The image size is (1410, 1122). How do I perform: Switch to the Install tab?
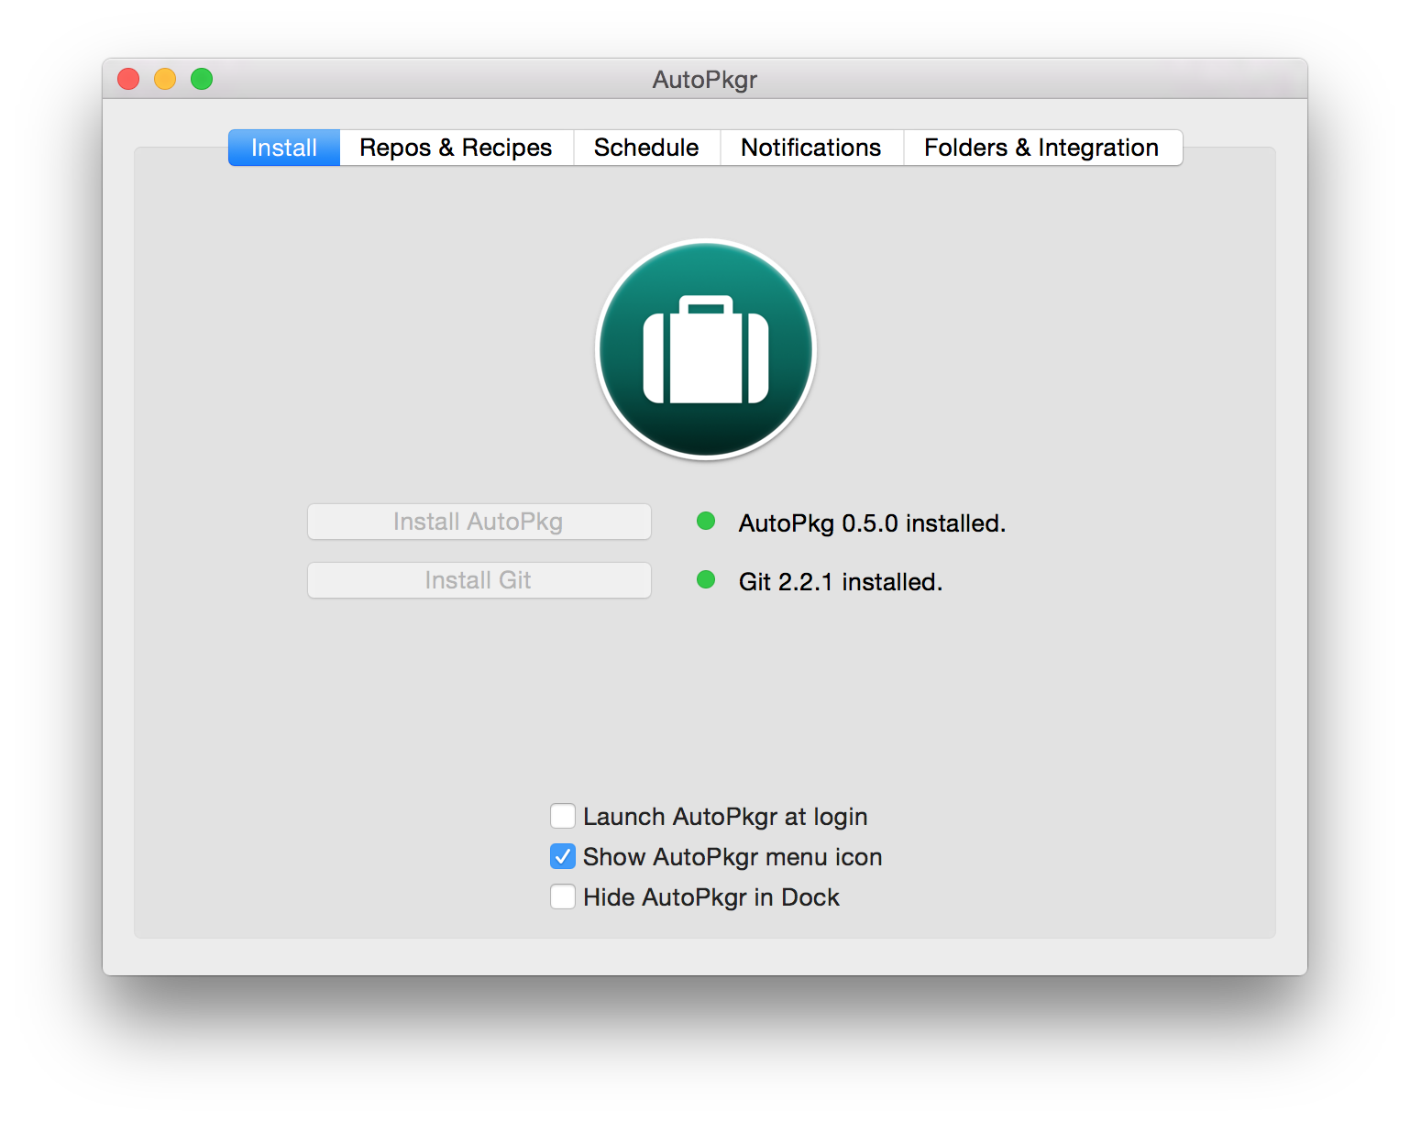pyautogui.click(x=284, y=148)
